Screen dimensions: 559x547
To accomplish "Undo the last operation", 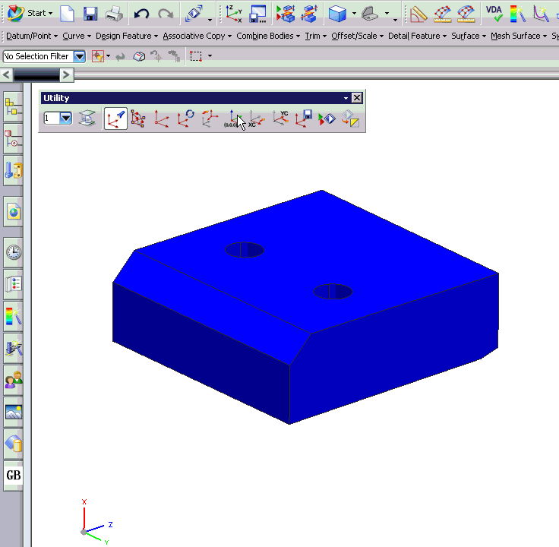I will (x=141, y=14).
